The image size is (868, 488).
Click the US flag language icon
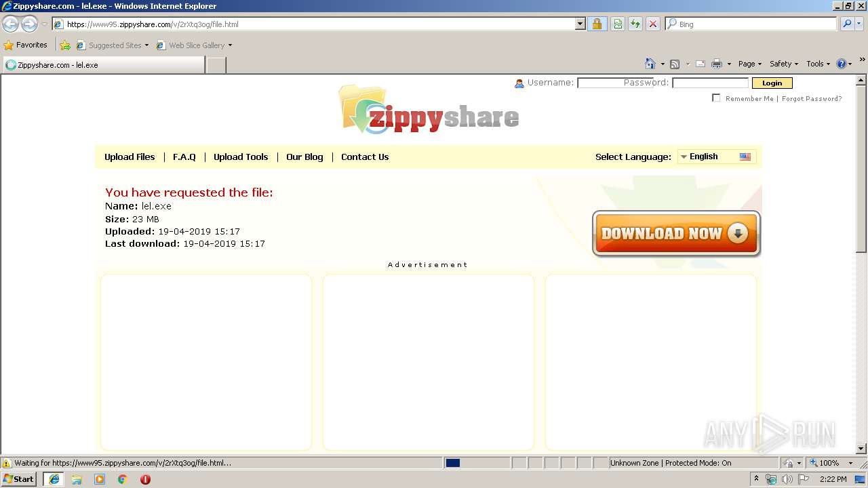[745, 157]
